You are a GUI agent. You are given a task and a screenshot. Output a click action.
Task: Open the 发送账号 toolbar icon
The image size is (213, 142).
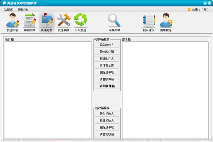12,23
